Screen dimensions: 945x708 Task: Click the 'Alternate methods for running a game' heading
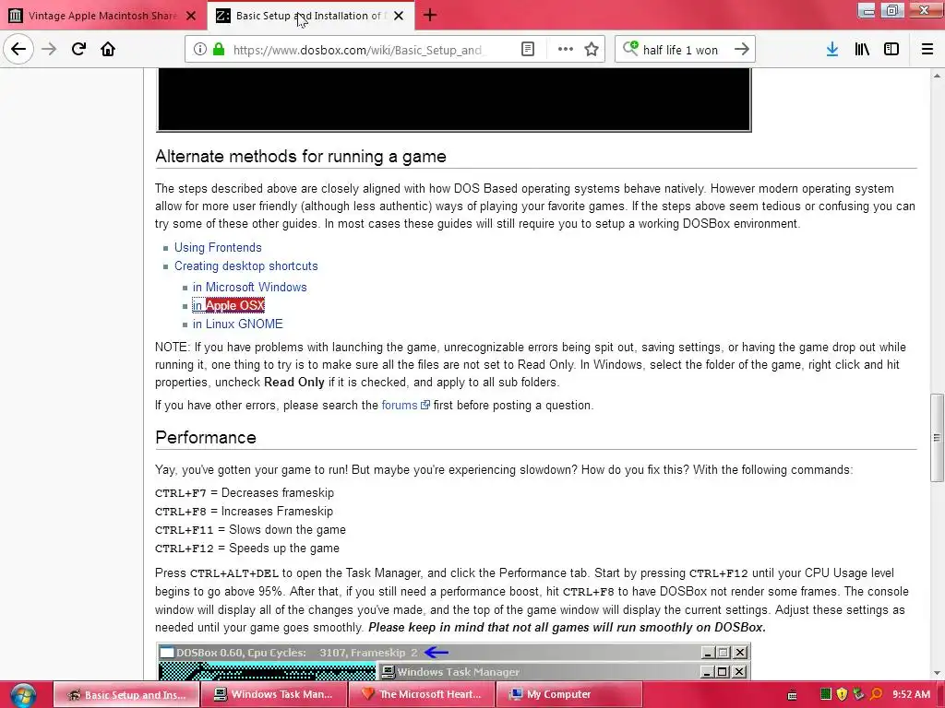[x=301, y=157]
